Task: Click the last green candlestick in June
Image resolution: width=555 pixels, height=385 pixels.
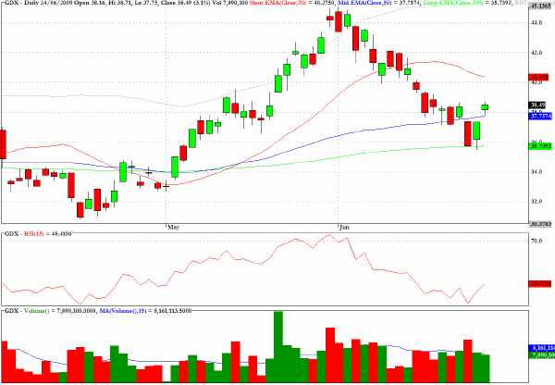Action: click(x=485, y=107)
